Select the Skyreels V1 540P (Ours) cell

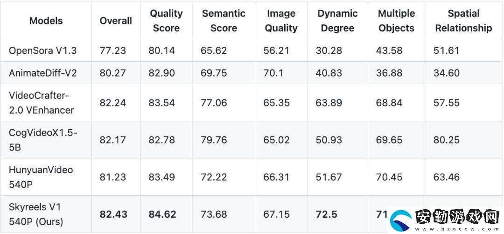(36, 214)
